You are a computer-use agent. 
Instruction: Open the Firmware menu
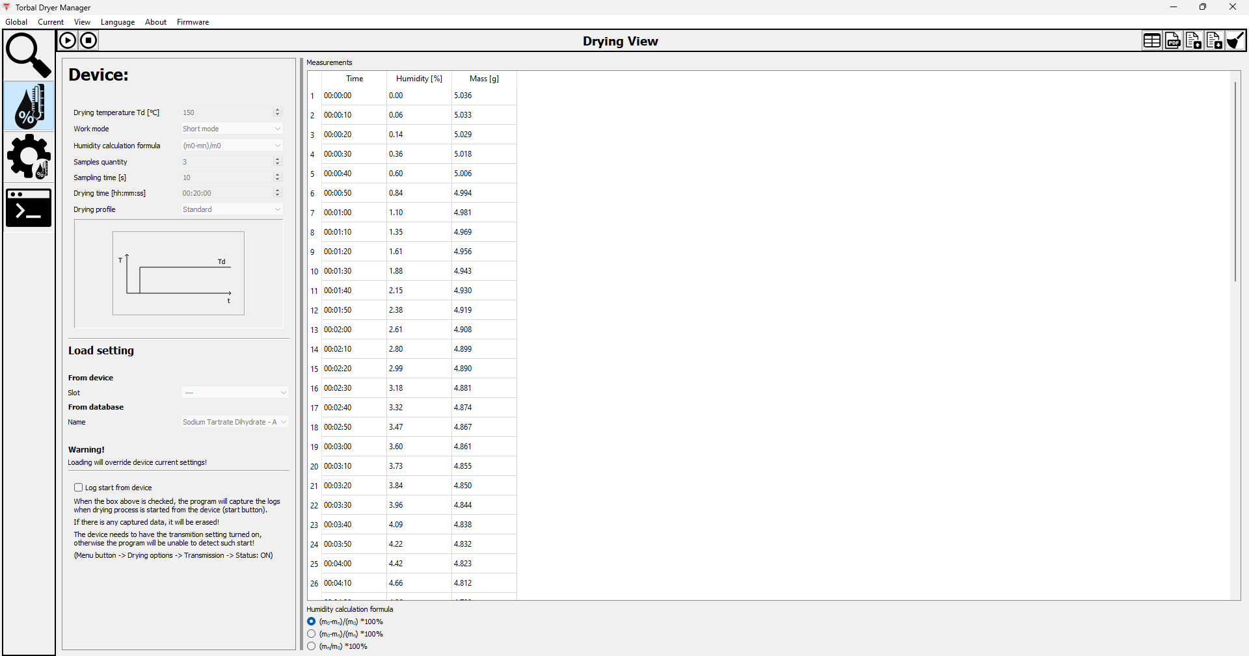193,22
